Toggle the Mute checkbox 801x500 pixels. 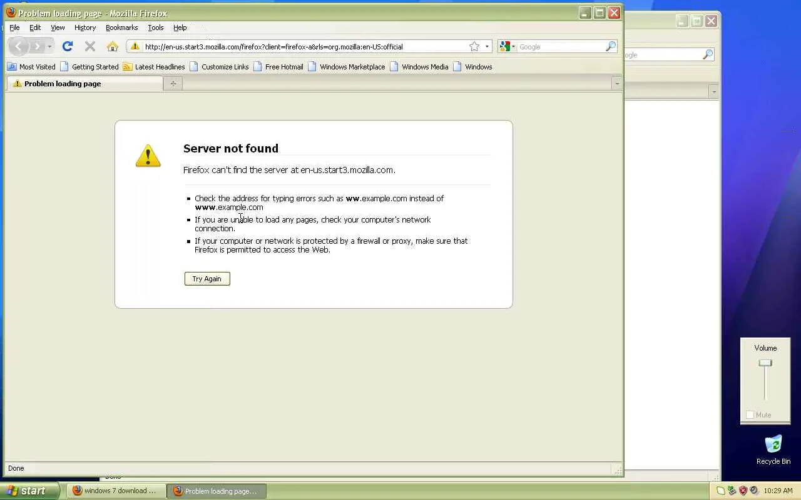pos(750,415)
